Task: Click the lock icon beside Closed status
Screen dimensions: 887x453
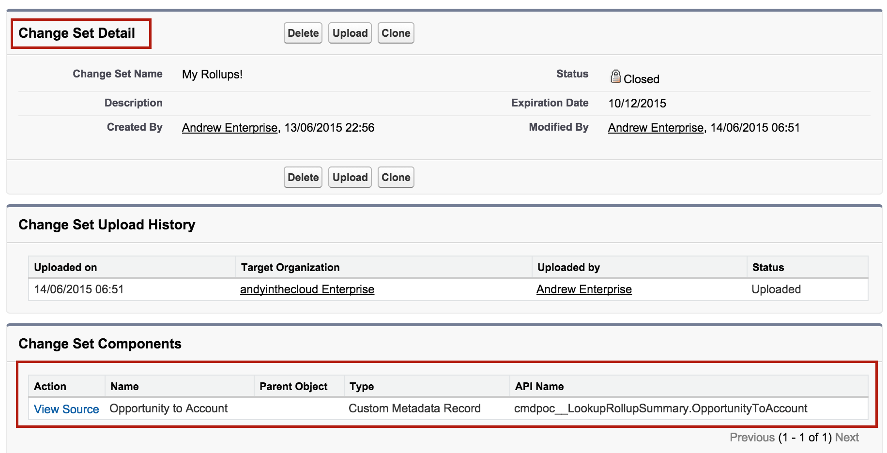Action: click(x=615, y=76)
